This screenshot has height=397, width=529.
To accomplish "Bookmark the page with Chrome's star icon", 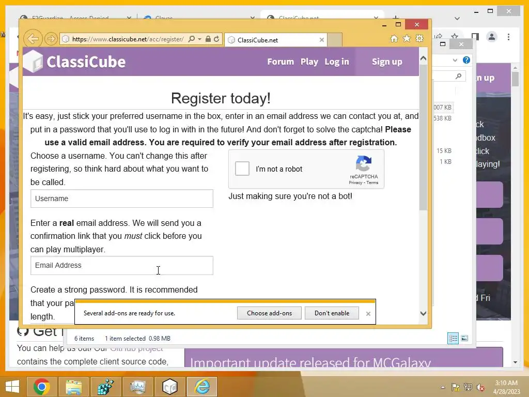I will click(455, 36).
